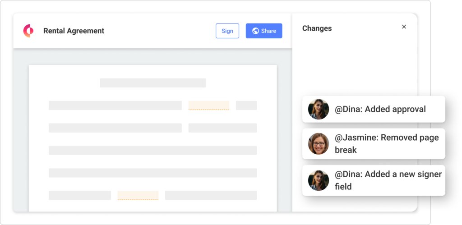Click the Sign button
The width and height of the screenshot is (462, 225).
(227, 31)
